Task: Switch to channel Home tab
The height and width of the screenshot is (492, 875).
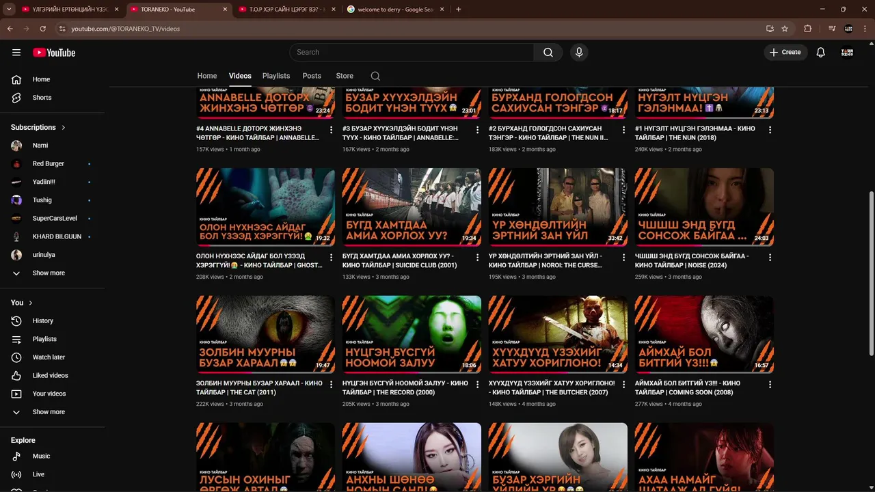Action: coord(207,76)
